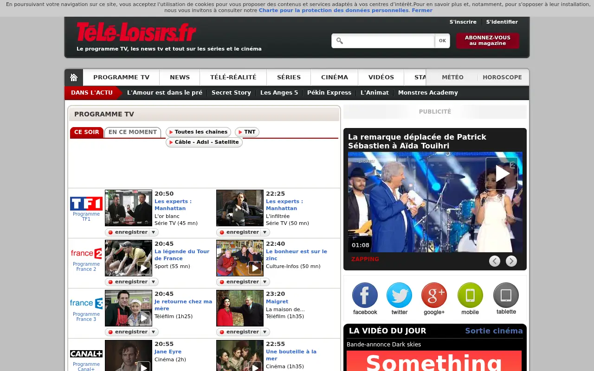Open enregistrer dropdown arrow for Maigret
This screenshot has width=594, height=371.
pos(265,332)
